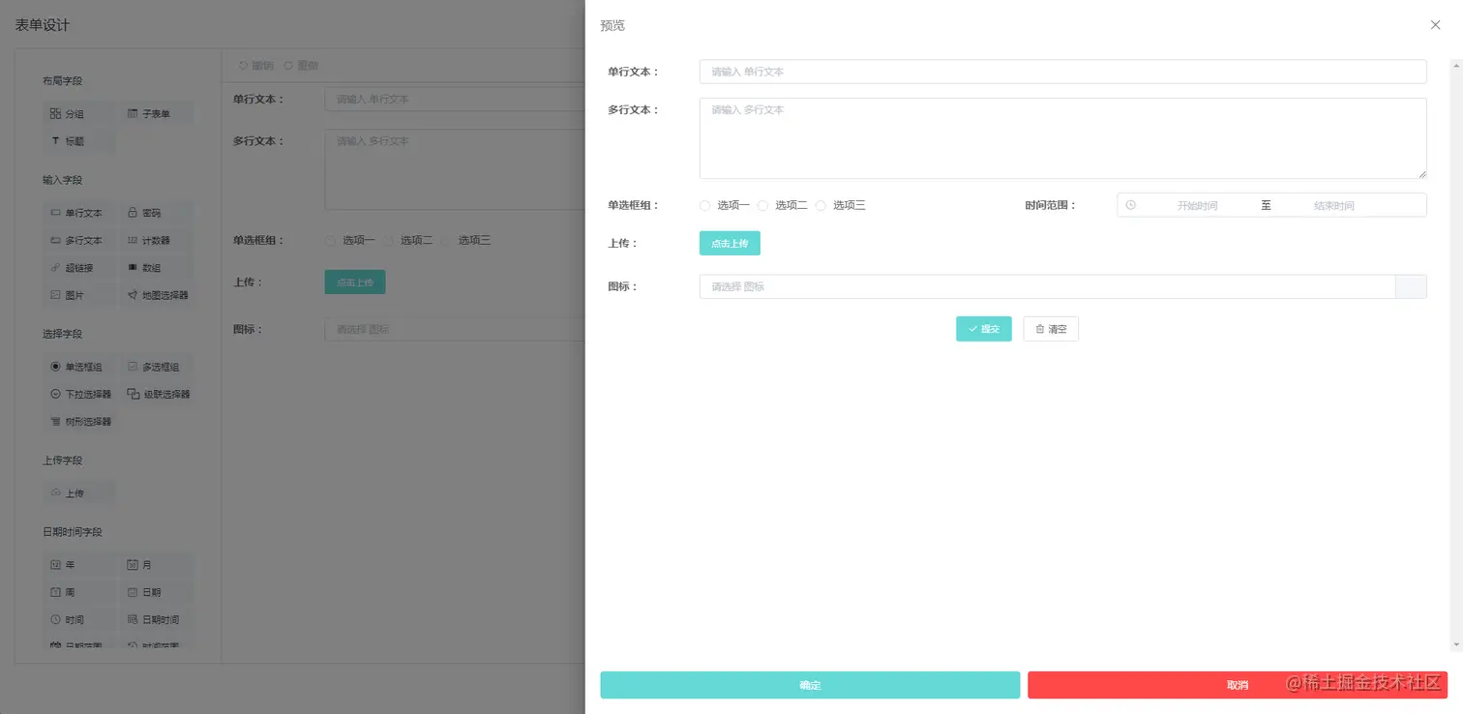
Task: Click the 布局字段 section heading
Action: coord(62,81)
